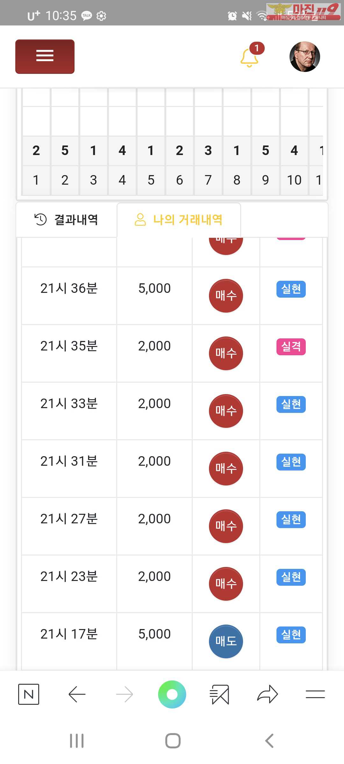Go forward with browser right arrow

[125, 694]
